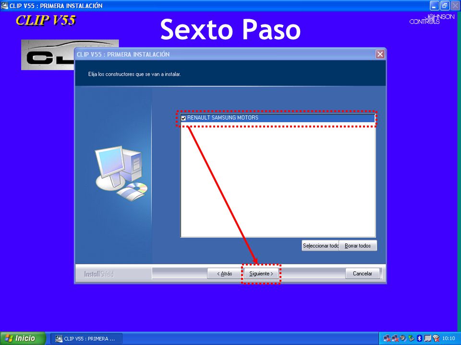
Task: Click the disconnected wireless network tray icon
Action: [x=436, y=339]
